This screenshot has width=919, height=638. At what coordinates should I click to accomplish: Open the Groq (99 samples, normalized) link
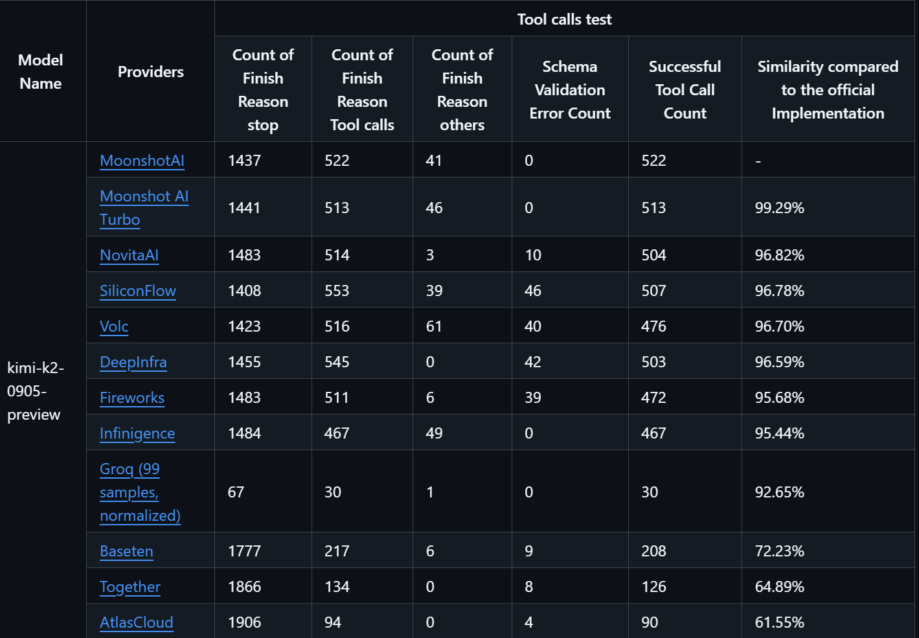coord(140,492)
